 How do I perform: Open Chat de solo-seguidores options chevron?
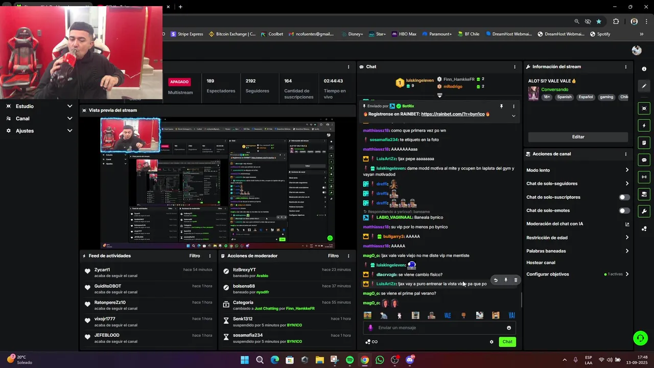[627, 183]
